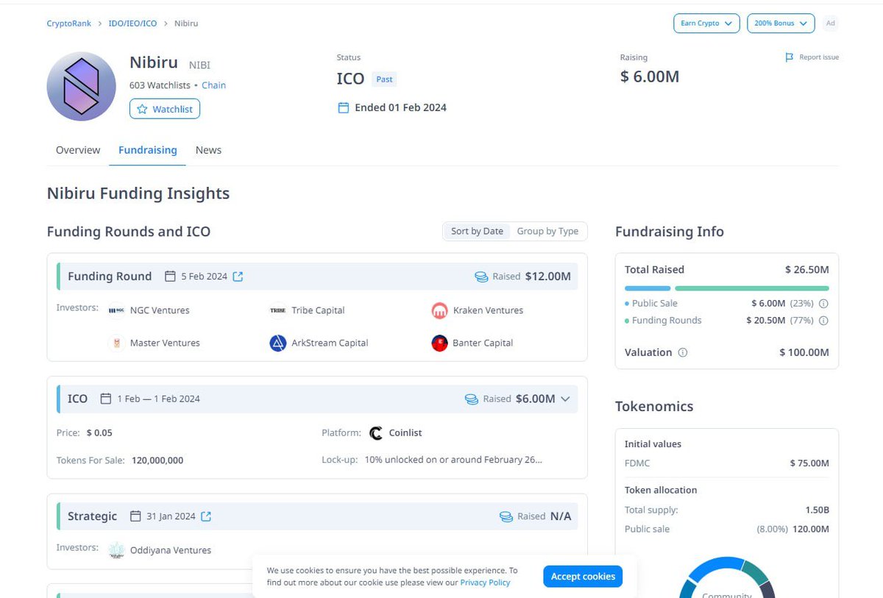Open Tribe Capital investor name

point(318,310)
